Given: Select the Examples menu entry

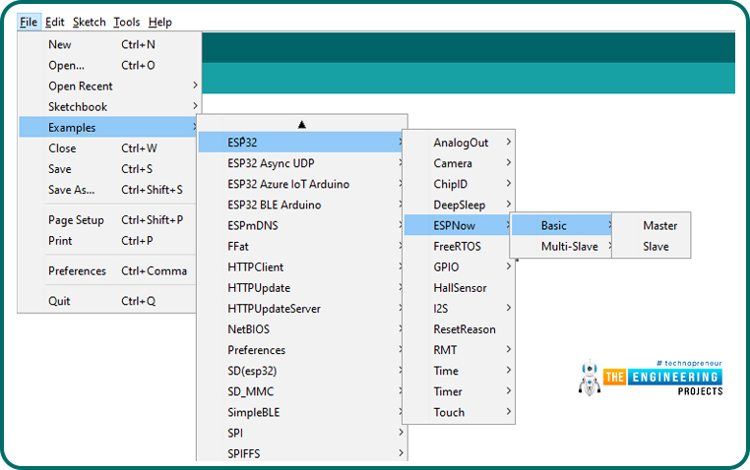Looking at the screenshot, I should 107,128.
